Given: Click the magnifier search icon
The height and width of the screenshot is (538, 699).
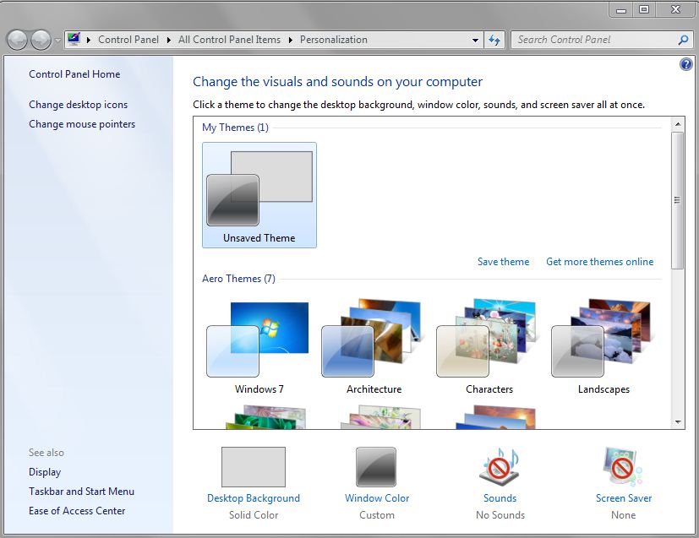Looking at the screenshot, I should coord(683,40).
